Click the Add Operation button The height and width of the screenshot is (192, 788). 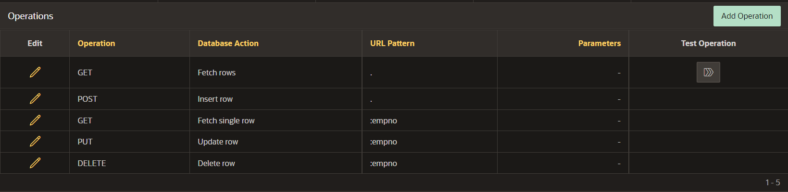click(747, 16)
